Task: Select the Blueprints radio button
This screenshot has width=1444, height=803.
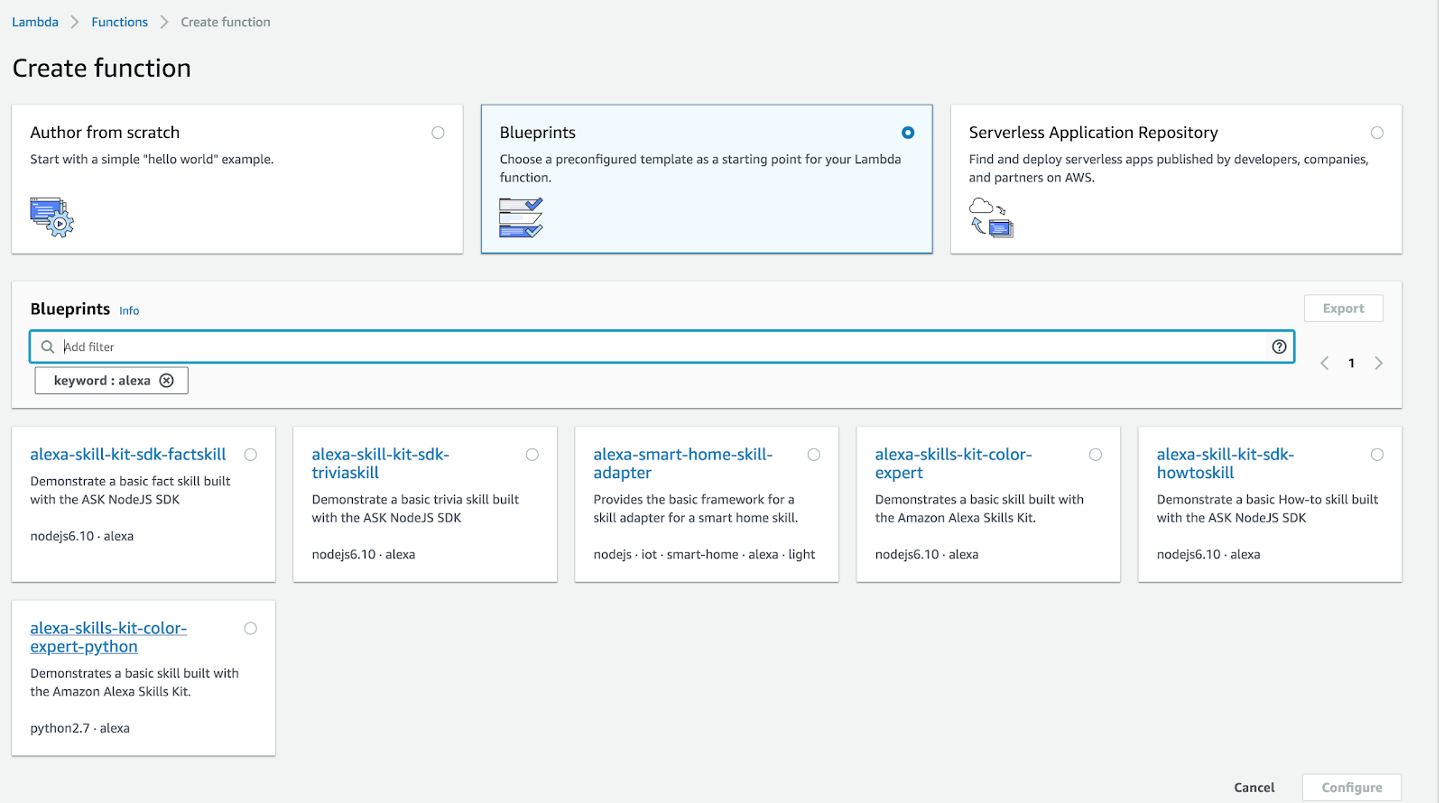Action: (x=908, y=133)
